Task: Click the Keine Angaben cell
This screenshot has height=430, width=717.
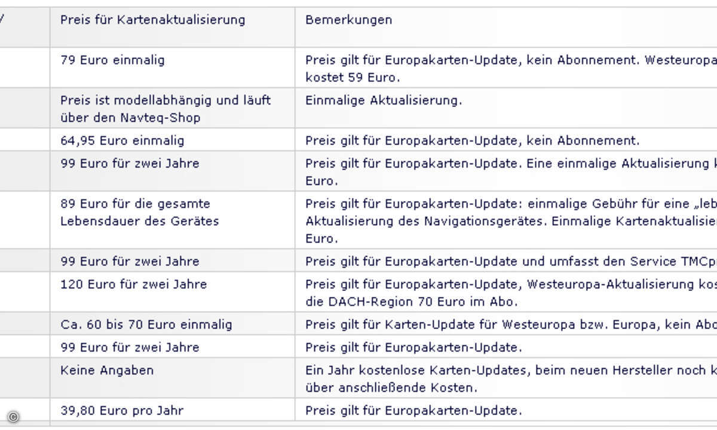Action: point(173,378)
